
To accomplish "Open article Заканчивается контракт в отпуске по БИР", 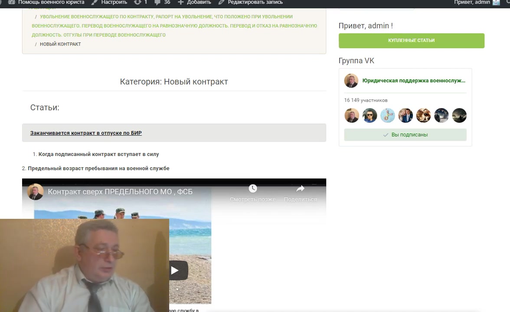I will point(86,133).
